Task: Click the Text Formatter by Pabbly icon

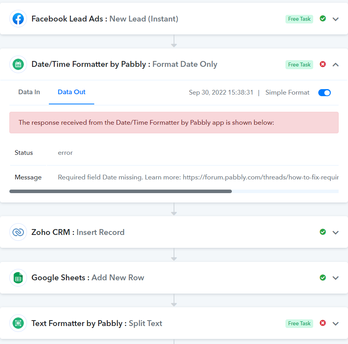Action: coord(18,323)
